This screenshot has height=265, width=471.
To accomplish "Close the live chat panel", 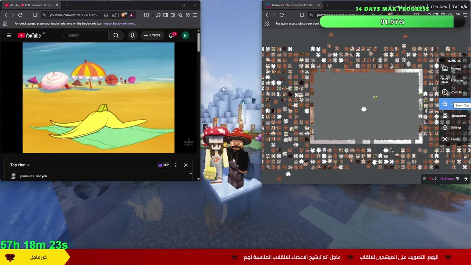I will 185,165.
